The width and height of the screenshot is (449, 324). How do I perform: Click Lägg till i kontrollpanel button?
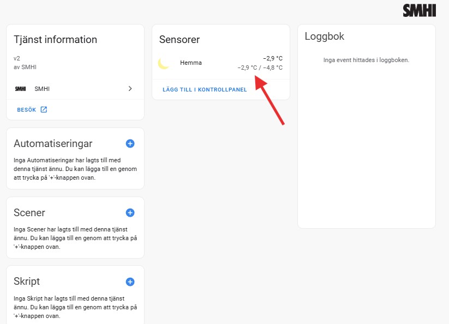coord(205,89)
